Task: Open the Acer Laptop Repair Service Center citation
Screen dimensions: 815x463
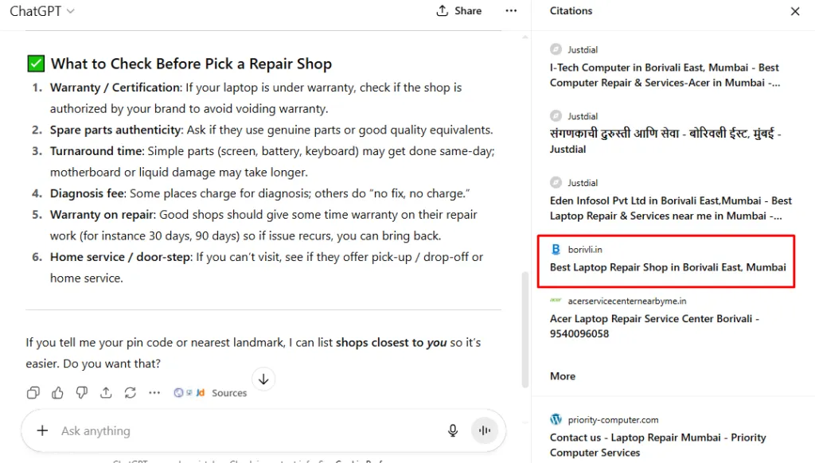Action: coord(654,325)
